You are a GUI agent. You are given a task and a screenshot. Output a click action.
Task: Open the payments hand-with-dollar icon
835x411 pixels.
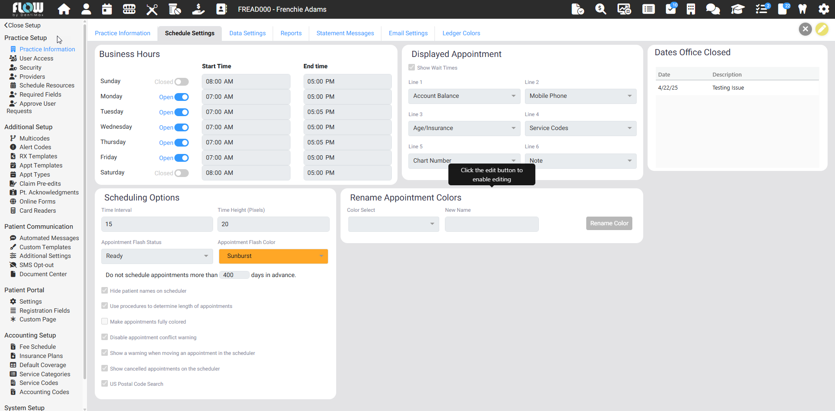point(198,9)
